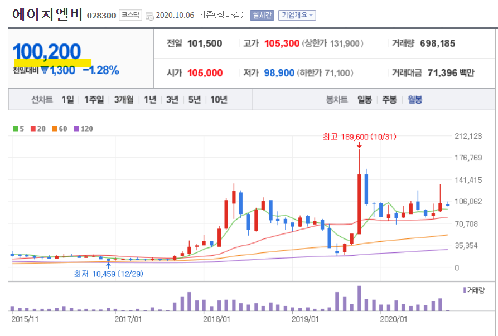Click the 최고 189,600 (10/31) marker
This screenshot has height=336, width=498.
click(360, 137)
